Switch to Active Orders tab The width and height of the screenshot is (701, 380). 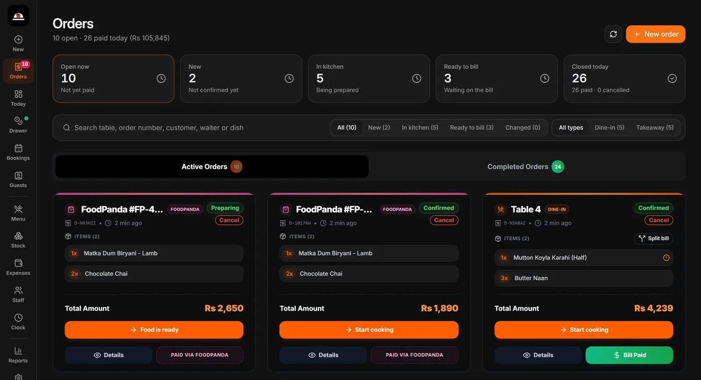[x=212, y=167]
